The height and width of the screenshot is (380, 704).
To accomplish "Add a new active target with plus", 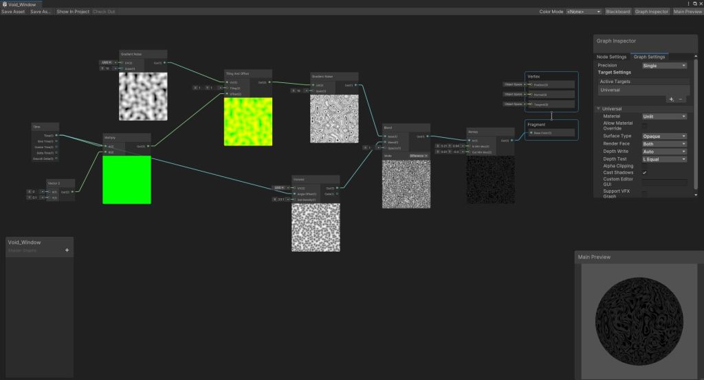I will pos(672,99).
